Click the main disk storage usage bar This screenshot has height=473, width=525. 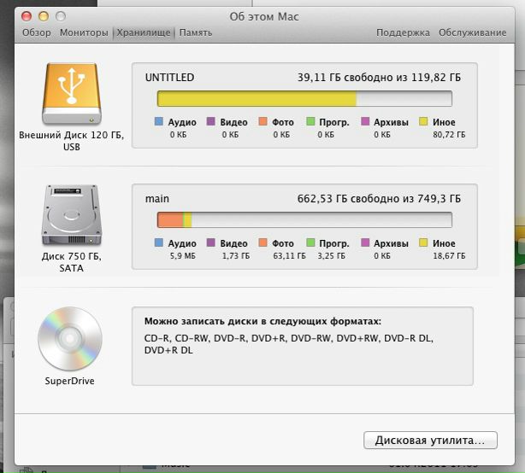pos(305,220)
